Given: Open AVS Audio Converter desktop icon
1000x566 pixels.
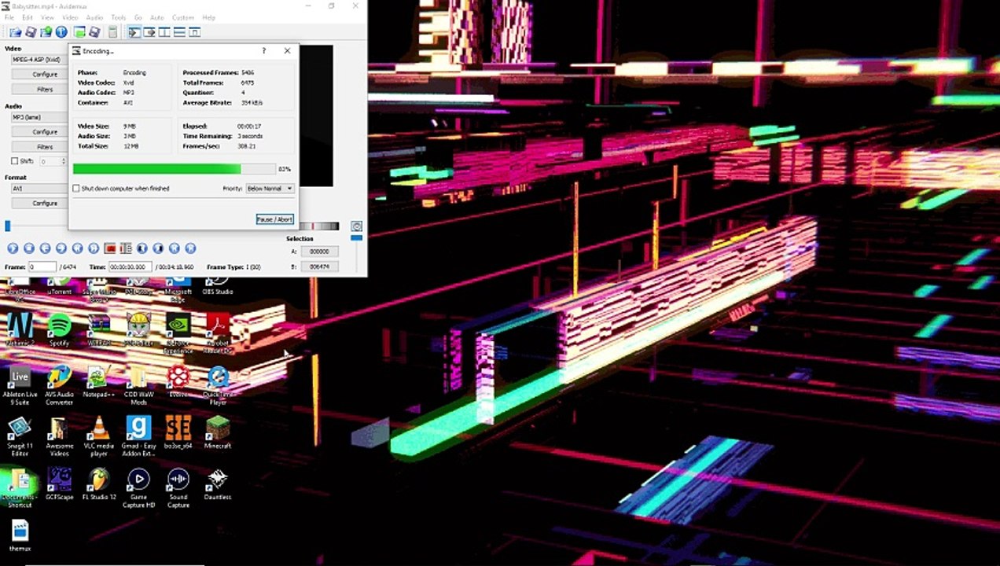Looking at the screenshot, I should (x=59, y=384).
